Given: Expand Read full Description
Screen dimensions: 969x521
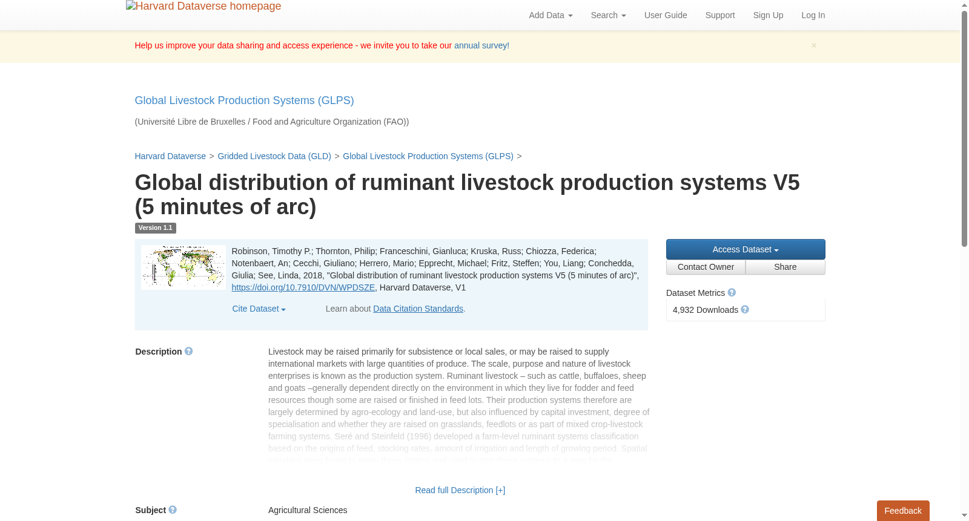Looking at the screenshot, I should (460, 490).
